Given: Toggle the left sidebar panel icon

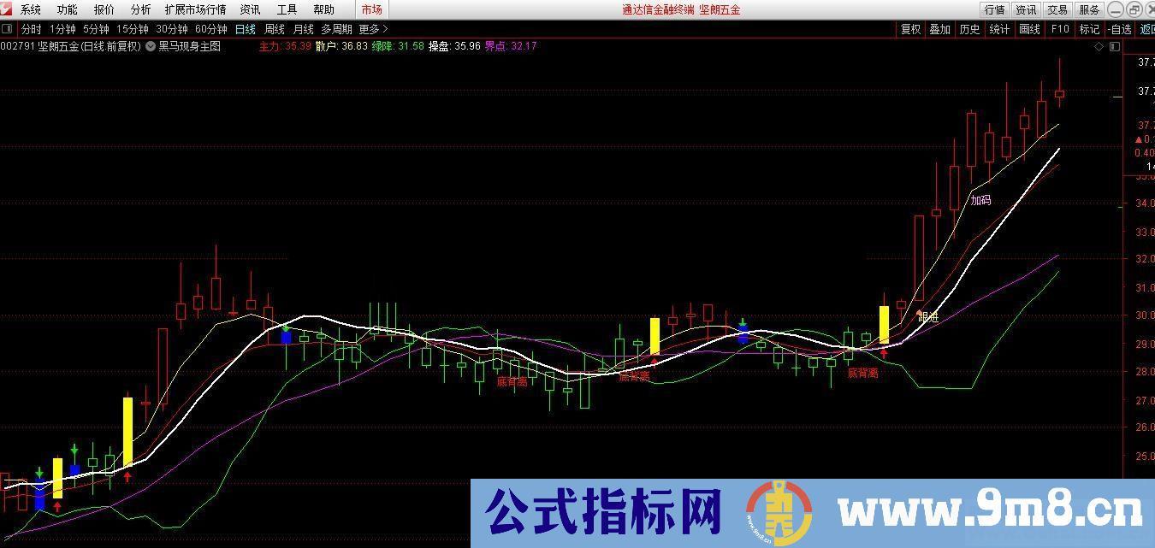Looking at the screenshot, I should tap(7, 29).
